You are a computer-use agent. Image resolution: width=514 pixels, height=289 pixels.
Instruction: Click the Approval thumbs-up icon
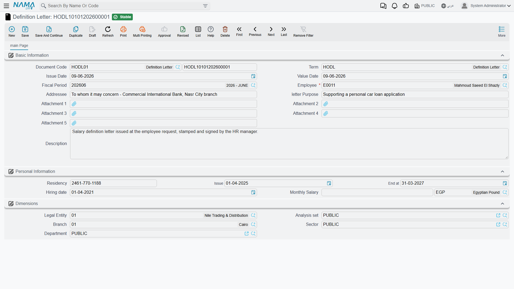[x=164, y=29]
